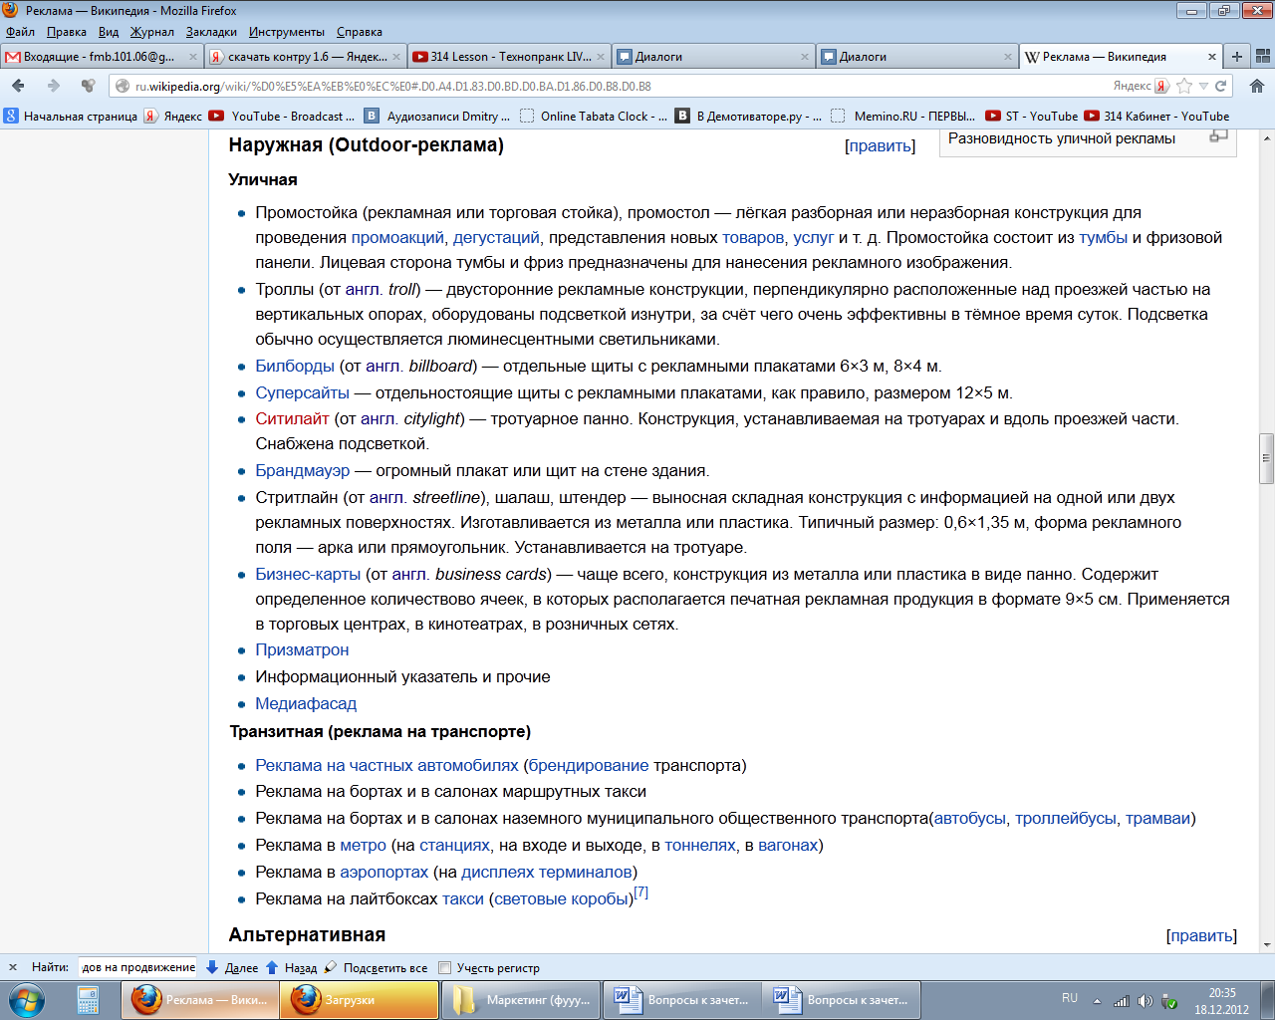Highlight all matches with Подсветить все
The width and height of the screenshot is (1275, 1020).
click(x=376, y=967)
